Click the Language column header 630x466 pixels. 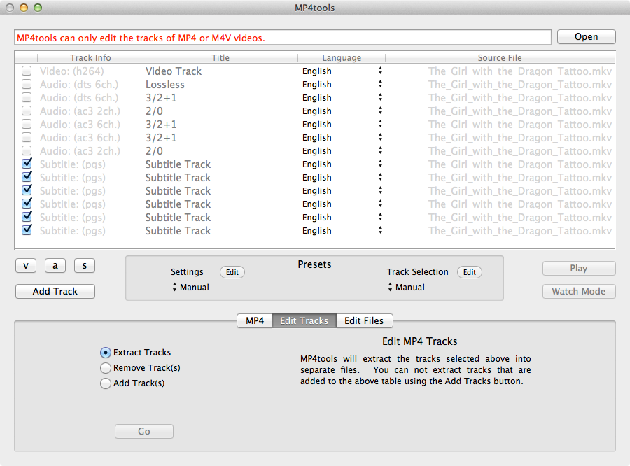click(342, 57)
